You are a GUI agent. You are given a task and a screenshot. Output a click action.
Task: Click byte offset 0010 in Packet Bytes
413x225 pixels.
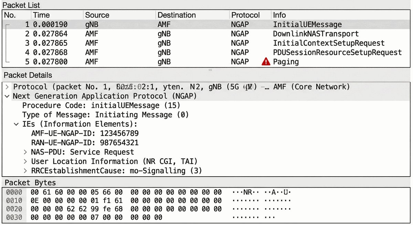tap(14, 200)
